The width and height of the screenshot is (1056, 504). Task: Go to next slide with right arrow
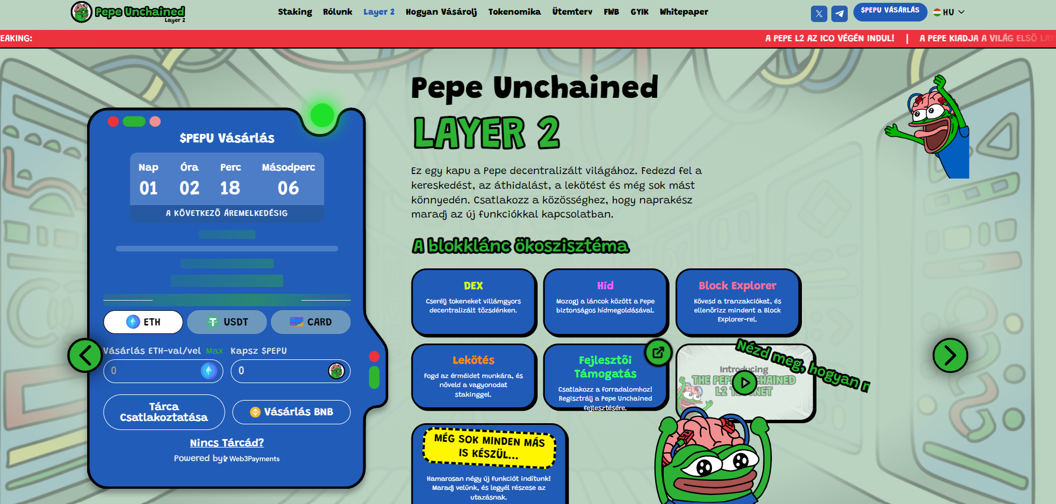(950, 355)
